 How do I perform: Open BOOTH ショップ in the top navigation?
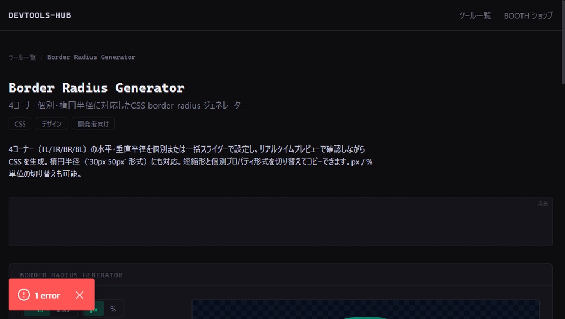(528, 15)
